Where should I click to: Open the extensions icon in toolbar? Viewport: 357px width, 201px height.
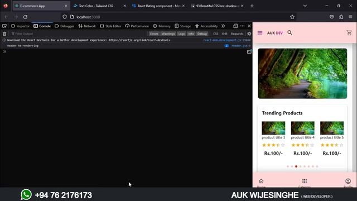[x=341, y=17]
